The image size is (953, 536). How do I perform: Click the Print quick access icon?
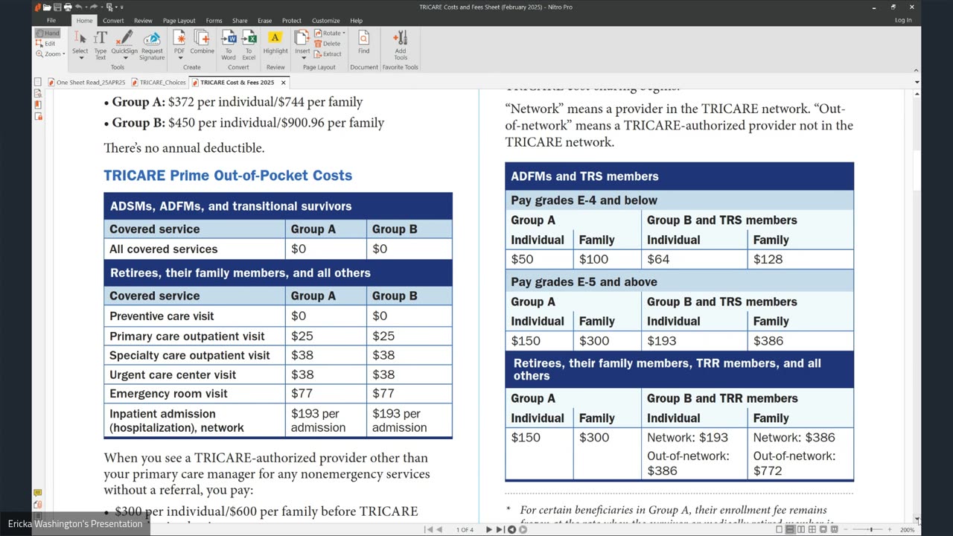68,7
